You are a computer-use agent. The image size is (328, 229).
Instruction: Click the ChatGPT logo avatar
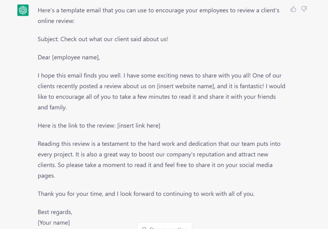pyautogui.click(x=23, y=10)
